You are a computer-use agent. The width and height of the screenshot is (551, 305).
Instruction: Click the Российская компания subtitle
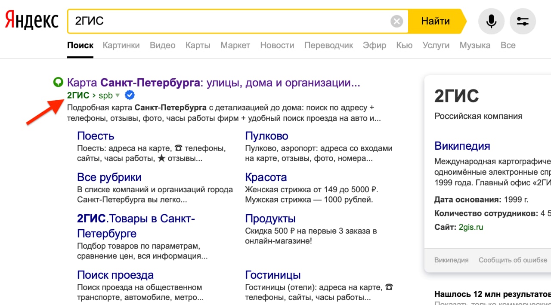[x=478, y=116]
